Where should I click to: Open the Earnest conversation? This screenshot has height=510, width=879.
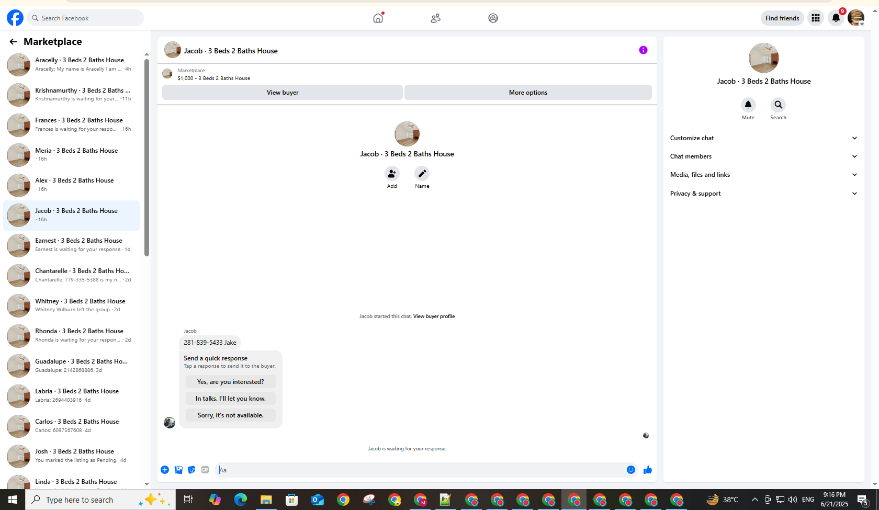coord(72,245)
